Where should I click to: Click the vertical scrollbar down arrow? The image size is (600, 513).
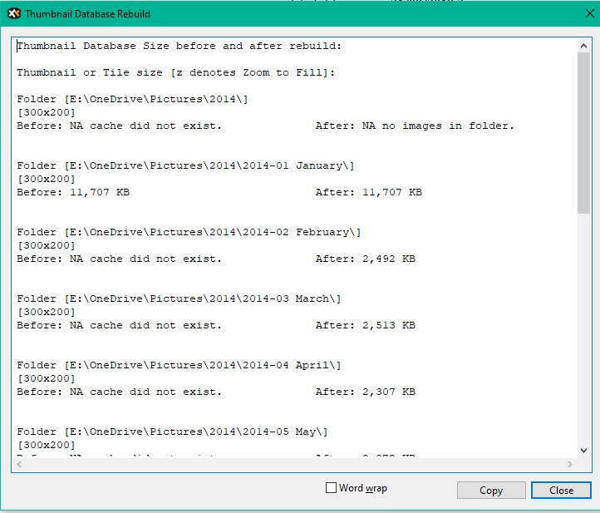click(x=583, y=450)
